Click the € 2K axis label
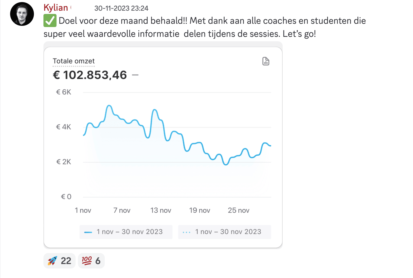This screenshot has width=413, height=278. (x=64, y=162)
